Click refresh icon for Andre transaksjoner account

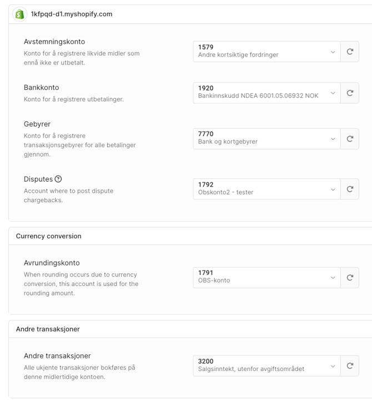pos(350,365)
